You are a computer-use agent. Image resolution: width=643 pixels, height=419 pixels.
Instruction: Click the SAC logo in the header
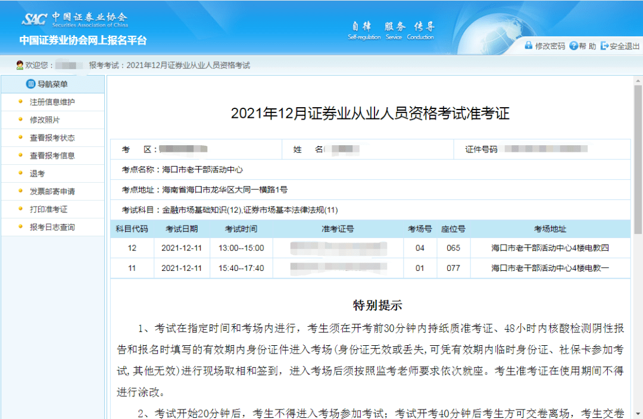tap(35, 17)
